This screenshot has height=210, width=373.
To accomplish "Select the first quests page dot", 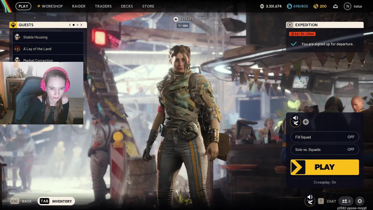I will pyautogui.click(x=73, y=25).
